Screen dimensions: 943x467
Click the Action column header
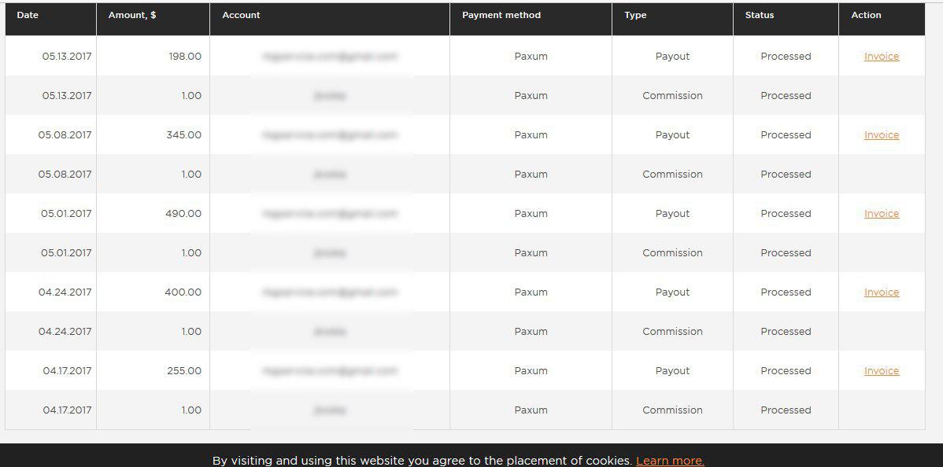[x=866, y=15]
